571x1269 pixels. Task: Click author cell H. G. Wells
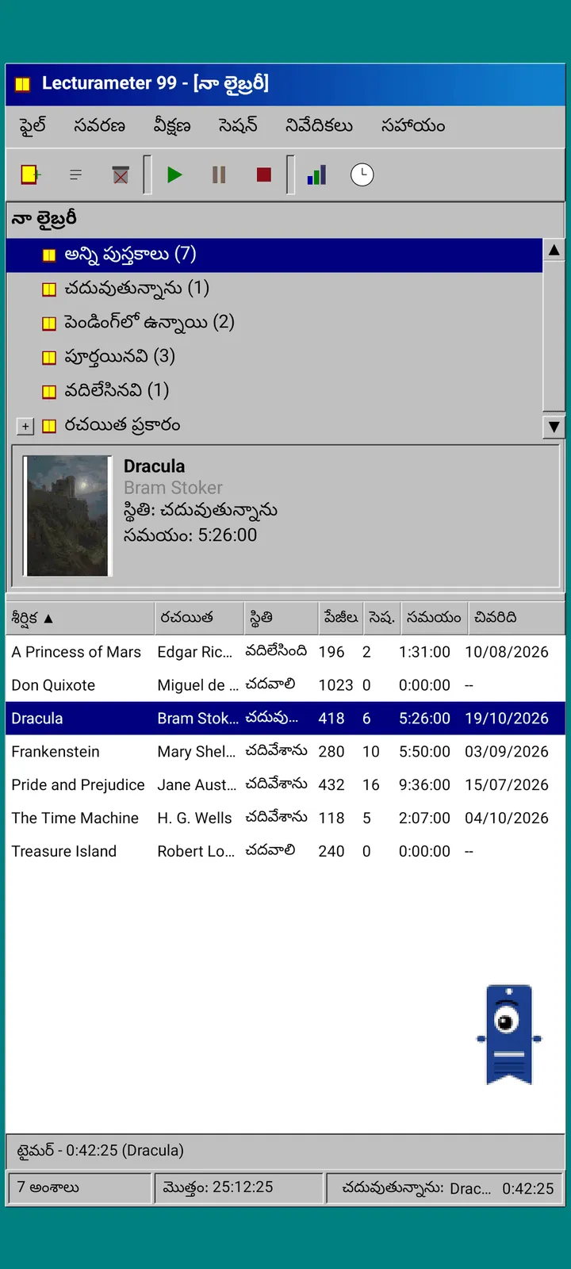click(194, 819)
